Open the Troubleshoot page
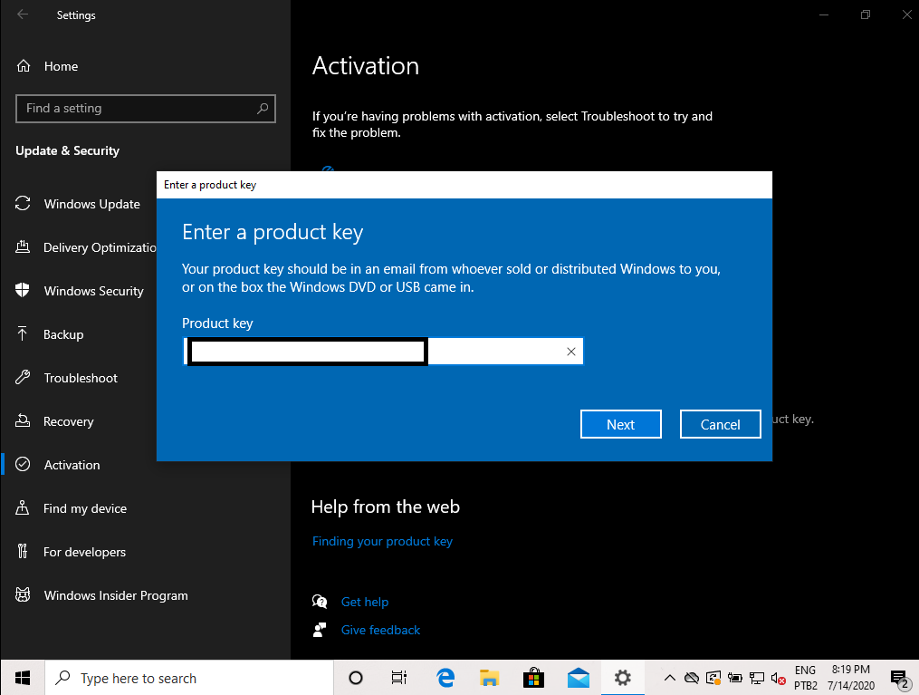The height and width of the screenshot is (695, 919). point(81,378)
